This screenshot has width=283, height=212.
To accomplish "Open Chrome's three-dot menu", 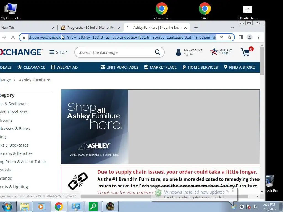I will 258,37.
